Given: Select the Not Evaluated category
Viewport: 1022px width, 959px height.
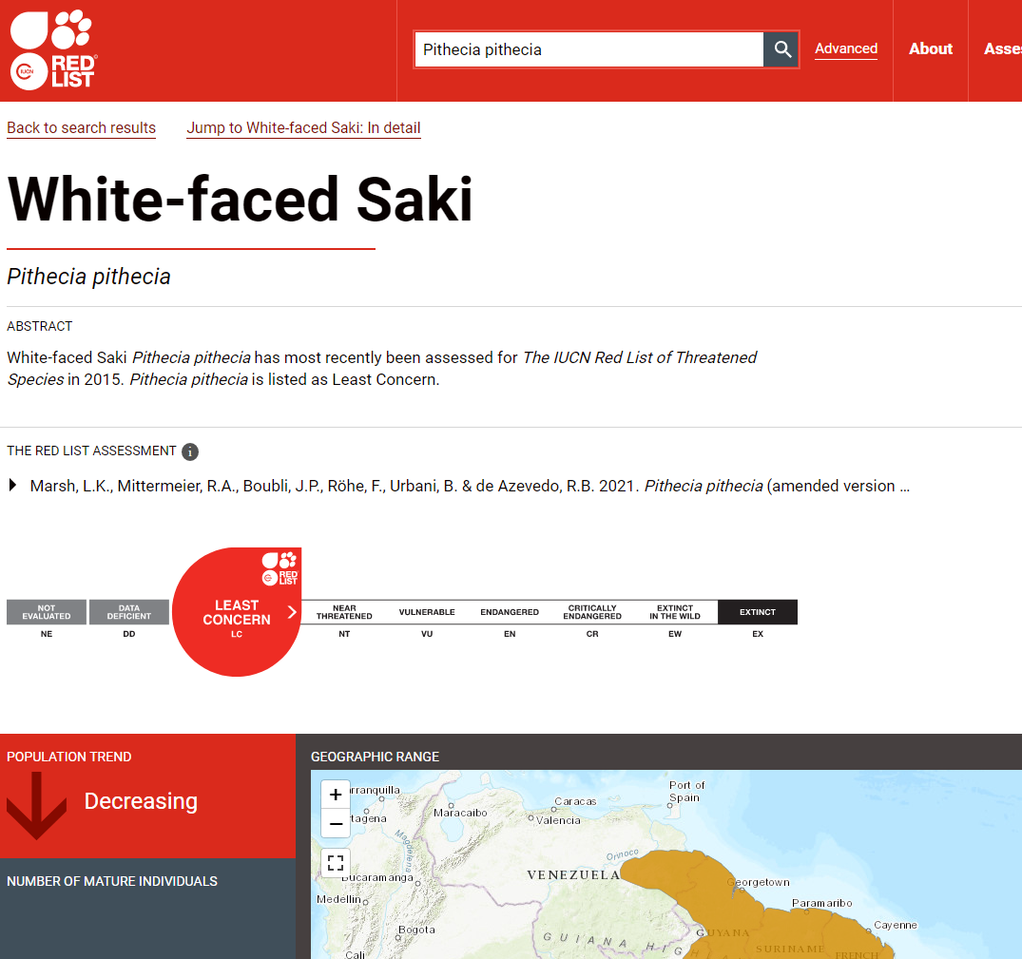Looking at the screenshot, I should (x=47, y=612).
